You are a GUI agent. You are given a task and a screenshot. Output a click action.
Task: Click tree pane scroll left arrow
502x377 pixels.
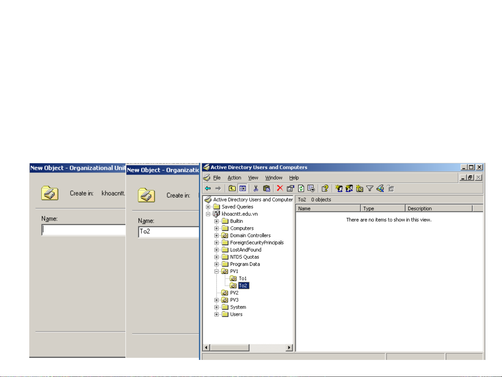[207, 348]
